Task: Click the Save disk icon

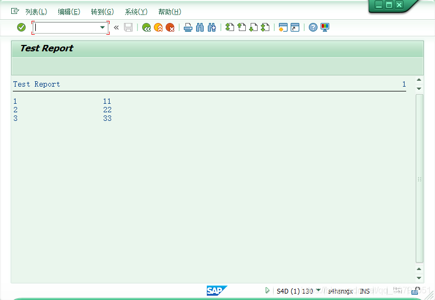Action: (x=128, y=27)
